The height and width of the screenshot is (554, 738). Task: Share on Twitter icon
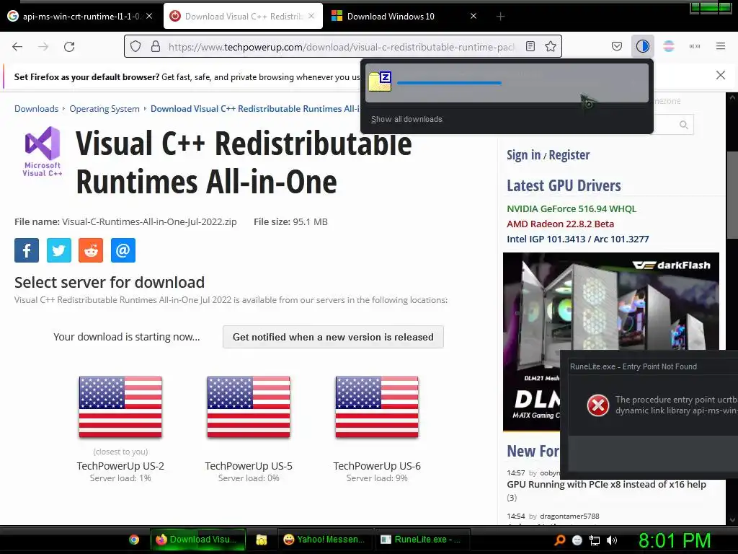(x=59, y=250)
